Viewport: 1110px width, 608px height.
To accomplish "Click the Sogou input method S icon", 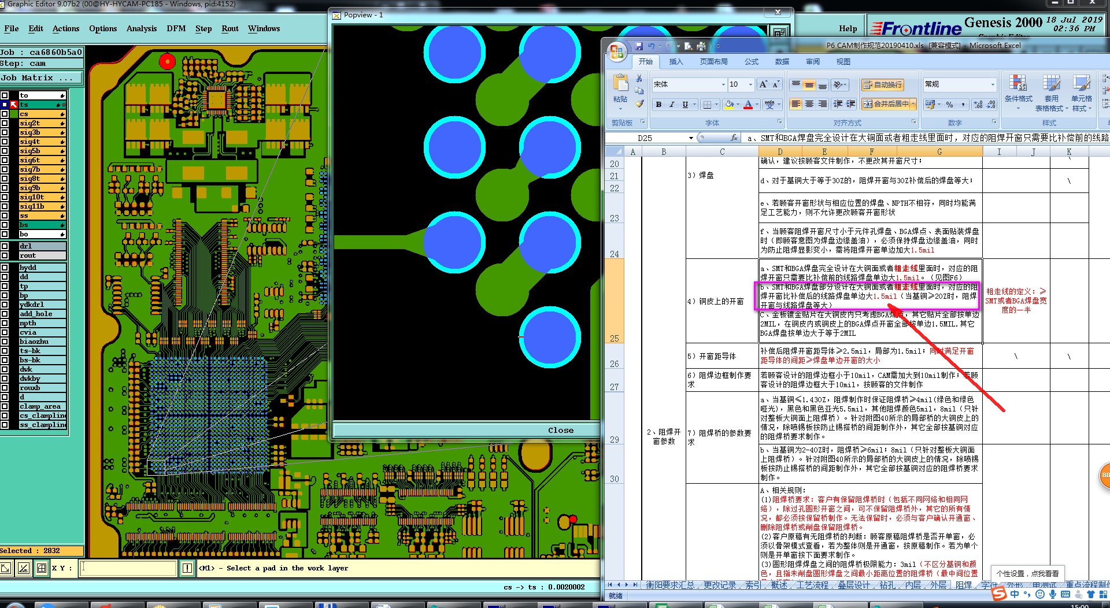I will coord(998,594).
